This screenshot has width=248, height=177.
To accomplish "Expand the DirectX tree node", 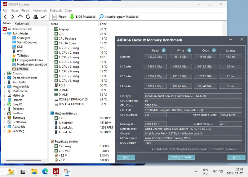I will [x=5, y=105].
